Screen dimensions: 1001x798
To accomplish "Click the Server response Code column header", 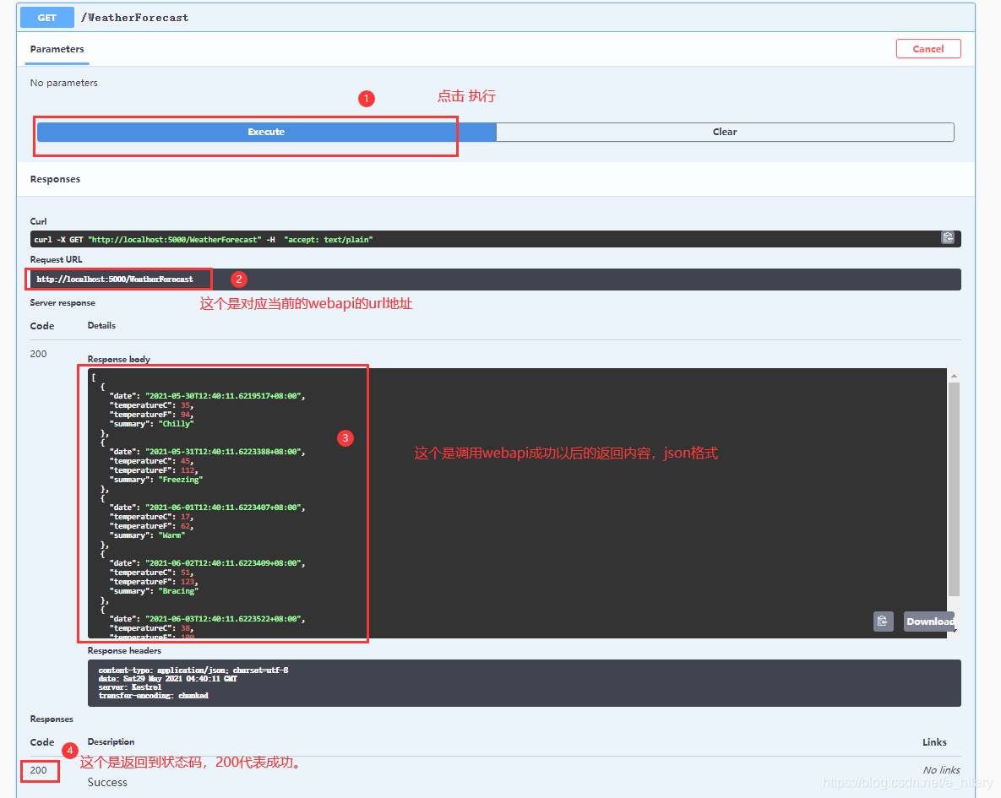I will 41,325.
